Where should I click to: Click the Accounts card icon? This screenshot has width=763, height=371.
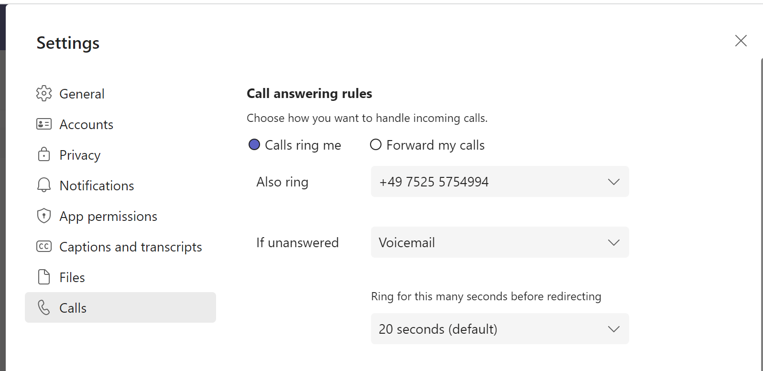44,124
